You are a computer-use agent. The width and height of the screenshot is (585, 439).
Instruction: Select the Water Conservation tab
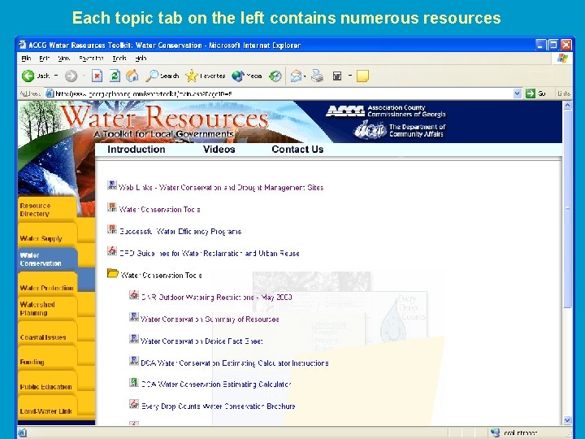[47, 259]
